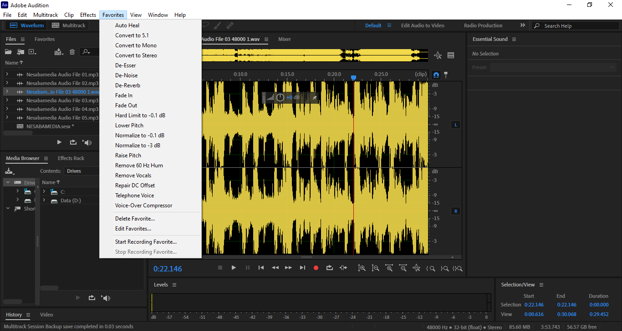This screenshot has width=622, height=331.
Task: Expand the workspace overflow chevrons
Action: coord(522,25)
